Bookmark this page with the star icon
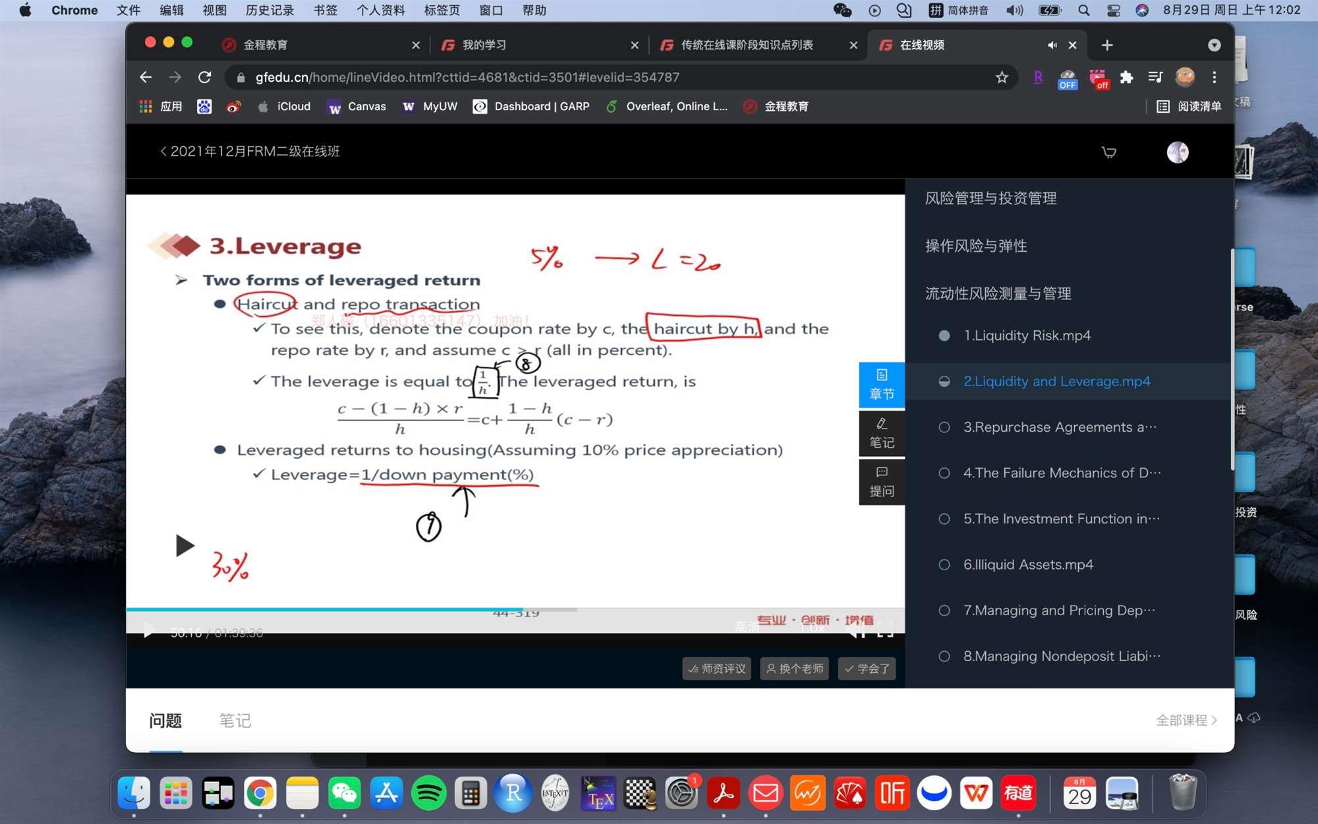Screen dimensions: 1318x824 click(x=1002, y=77)
